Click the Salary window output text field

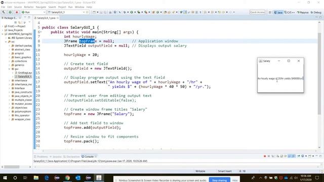[x=280, y=78]
